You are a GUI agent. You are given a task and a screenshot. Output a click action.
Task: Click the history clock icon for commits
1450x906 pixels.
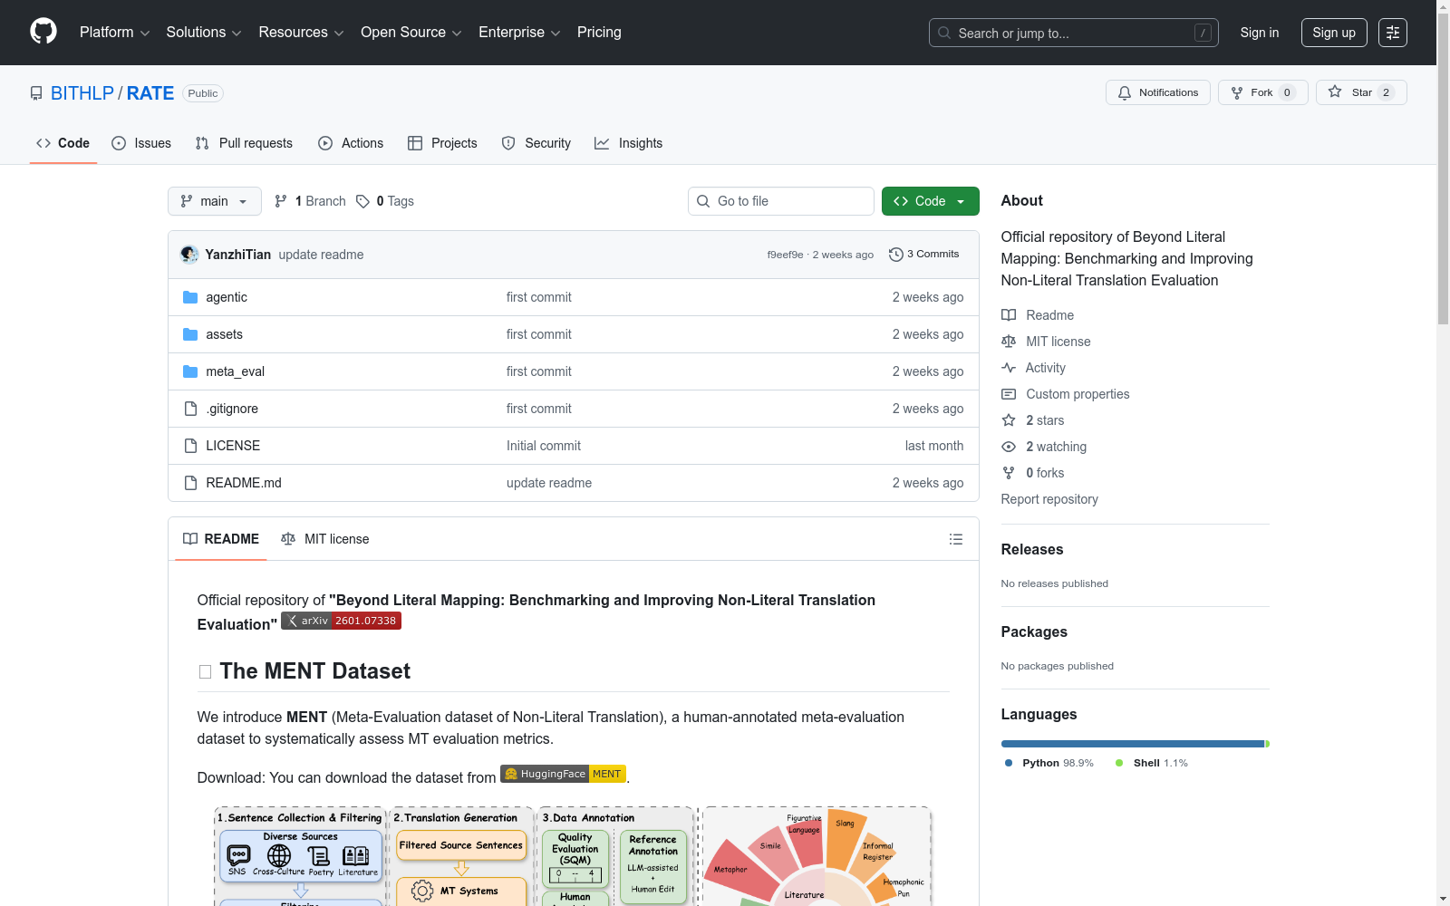click(896, 255)
